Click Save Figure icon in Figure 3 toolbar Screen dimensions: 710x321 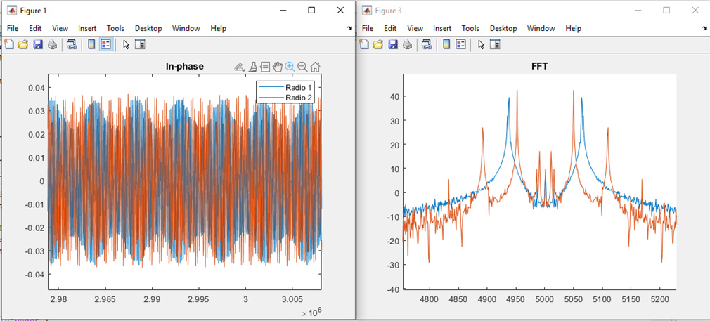pos(393,44)
